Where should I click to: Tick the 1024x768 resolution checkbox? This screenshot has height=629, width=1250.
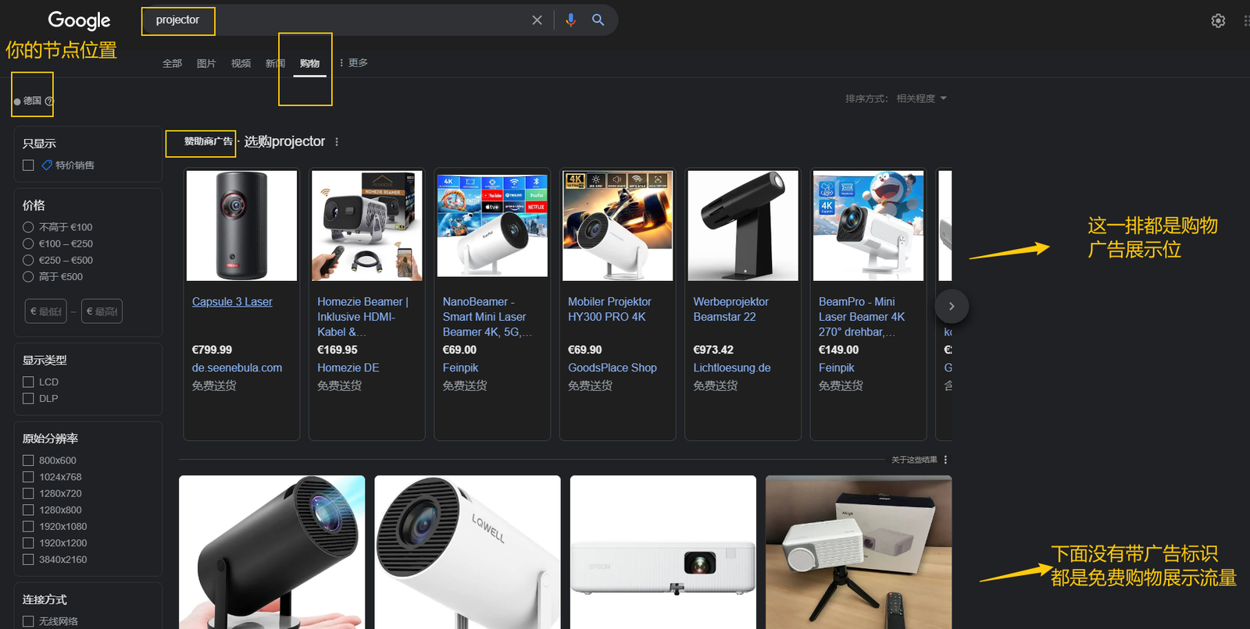coord(28,477)
